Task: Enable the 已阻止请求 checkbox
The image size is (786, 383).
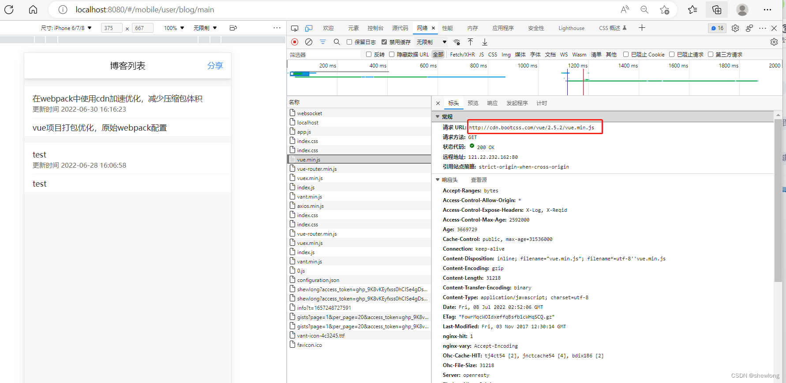Action: [672, 54]
